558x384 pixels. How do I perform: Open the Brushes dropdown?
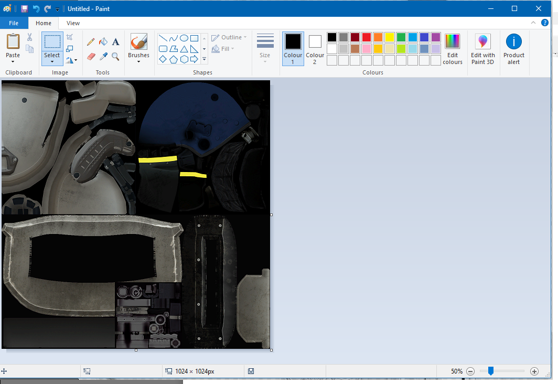point(138,61)
